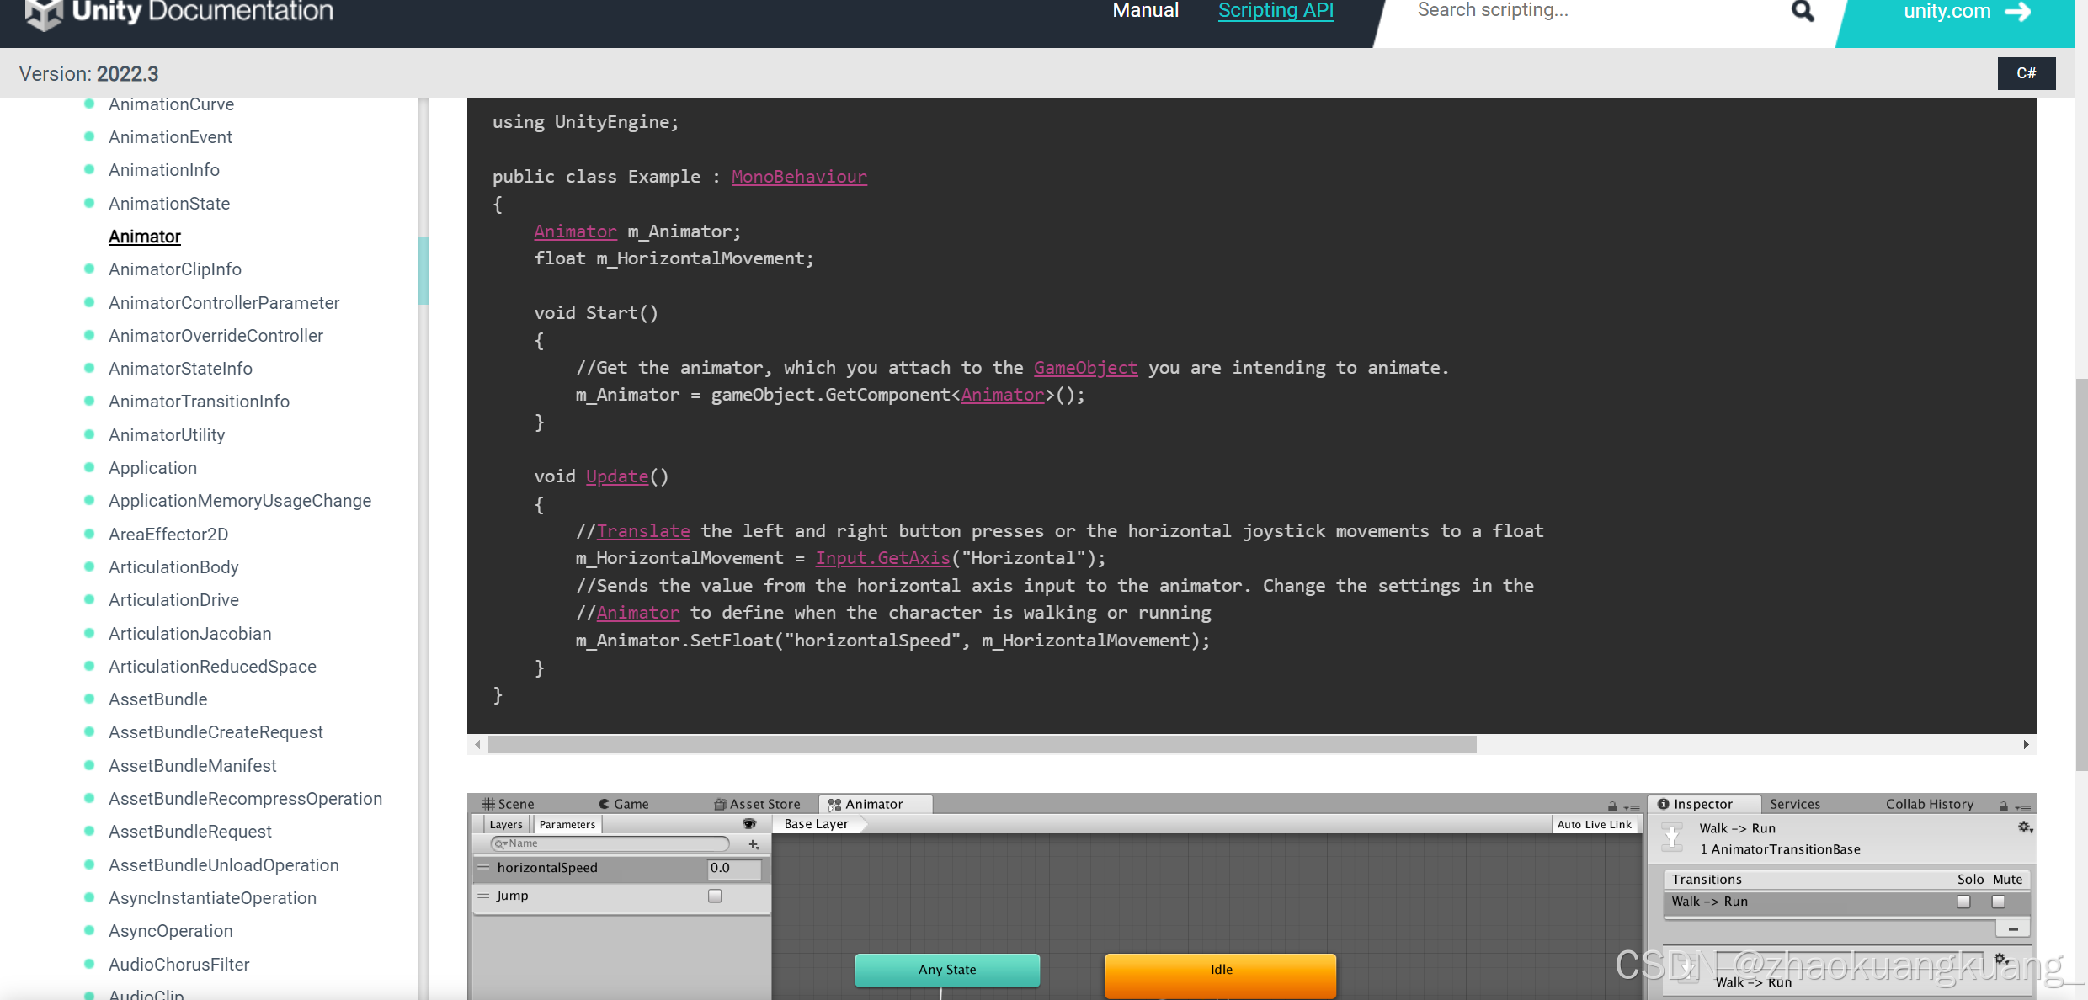This screenshot has height=1000, width=2088.
Task: Click the lock icon on Animator panel
Action: point(1611,806)
